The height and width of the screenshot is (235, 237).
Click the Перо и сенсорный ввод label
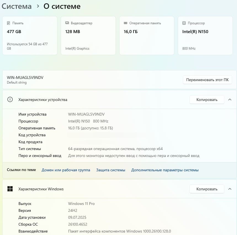(40, 156)
